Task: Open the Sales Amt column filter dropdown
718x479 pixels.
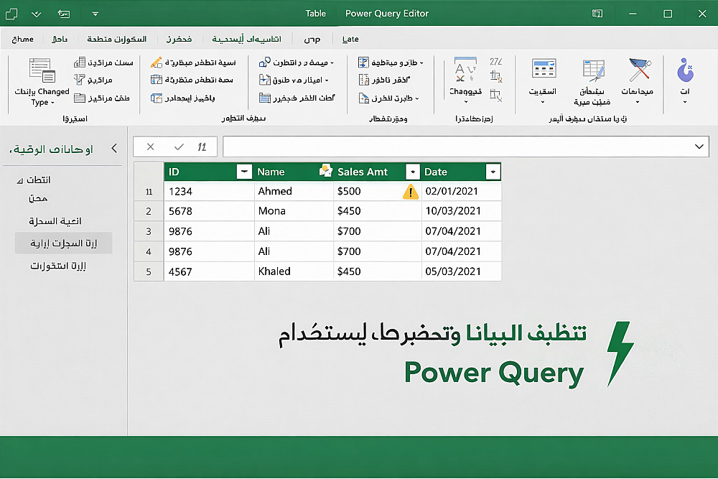Action: click(413, 172)
